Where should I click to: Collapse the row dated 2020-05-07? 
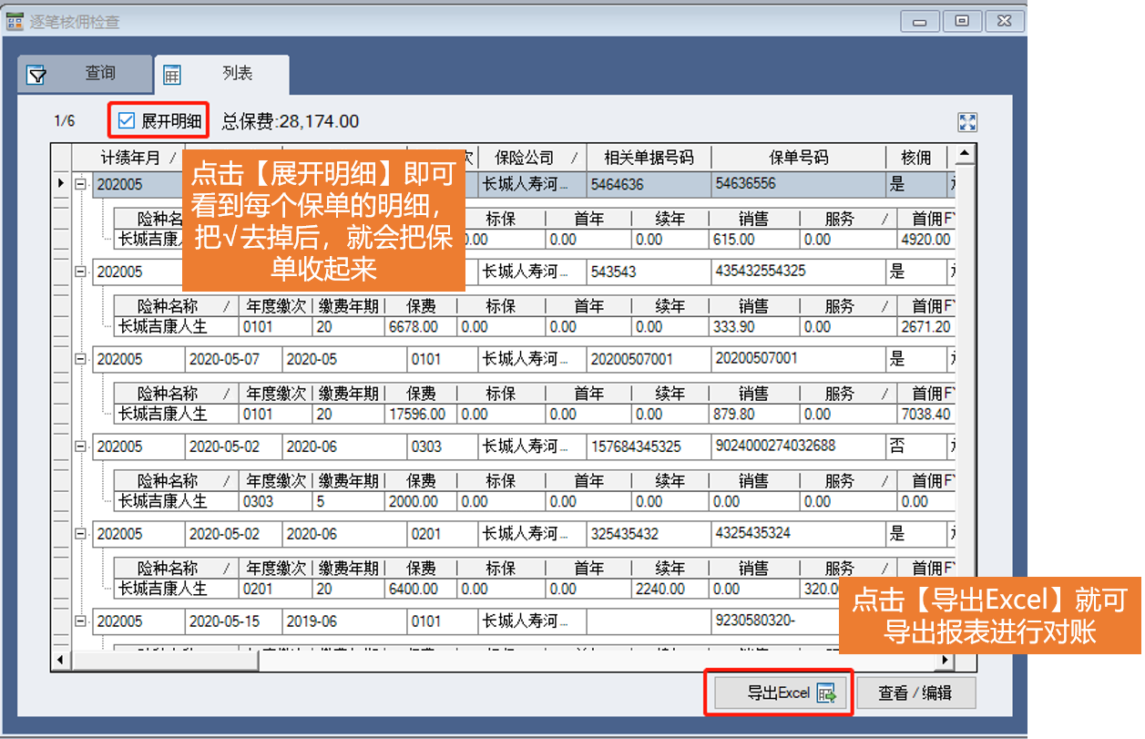tap(81, 359)
